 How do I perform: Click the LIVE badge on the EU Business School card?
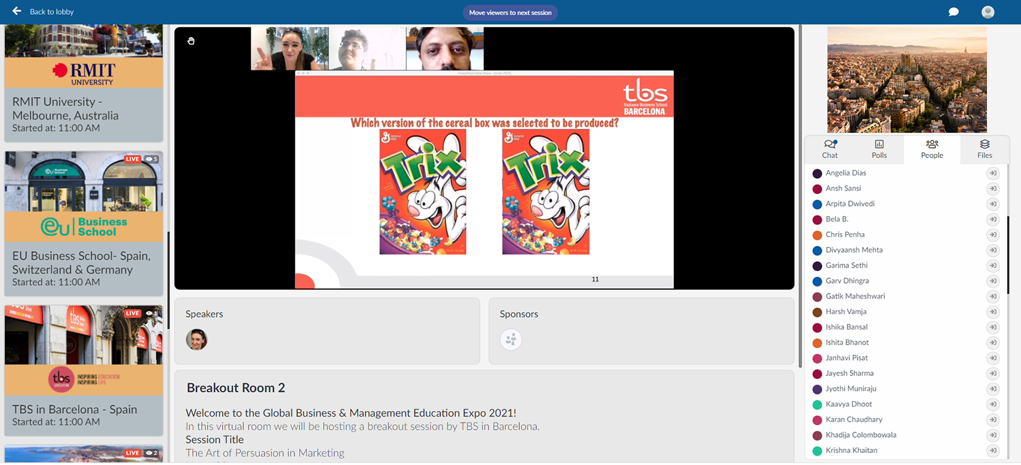click(132, 159)
